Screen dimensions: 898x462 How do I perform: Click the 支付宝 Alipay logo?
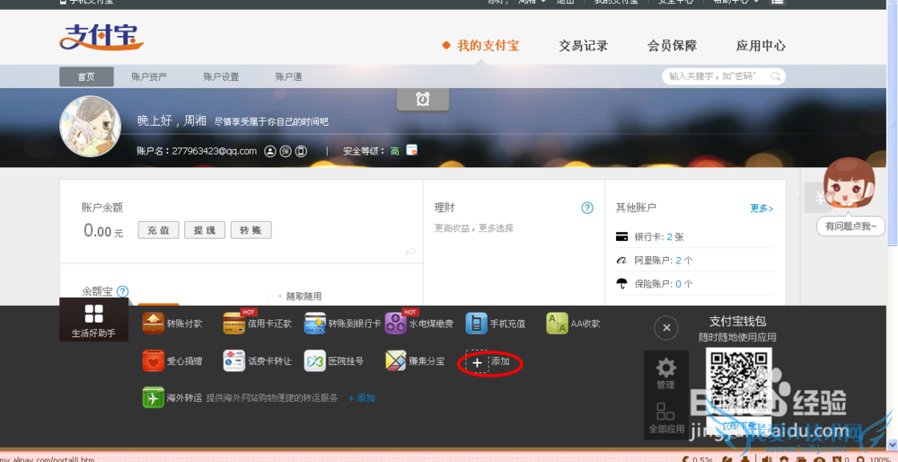point(101,36)
